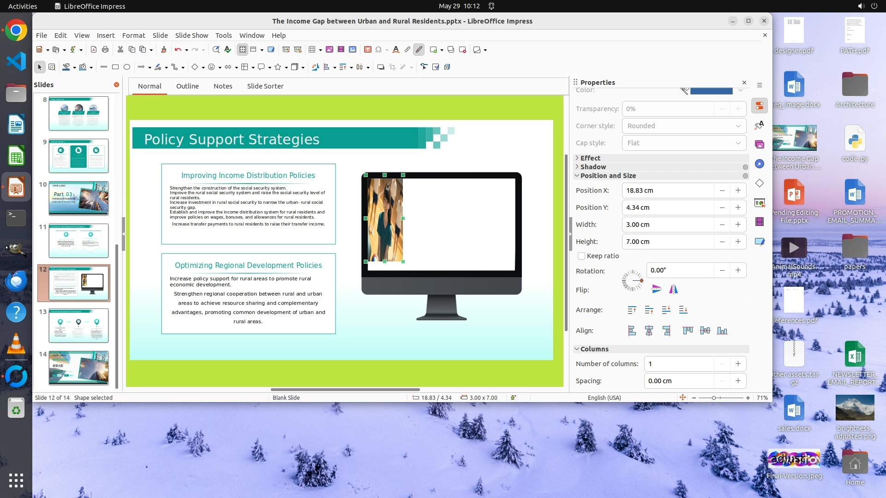This screenshot has height=498, width=886.
Task: Enable the Keep ratio checkbox
Action: (x=581, y=256)
